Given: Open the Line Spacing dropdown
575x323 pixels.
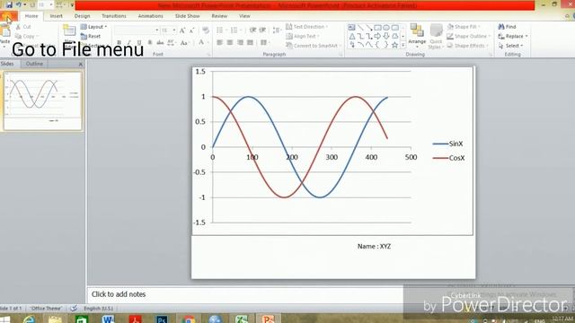Looking at the screenshot, I should click(x=277, y=31).
